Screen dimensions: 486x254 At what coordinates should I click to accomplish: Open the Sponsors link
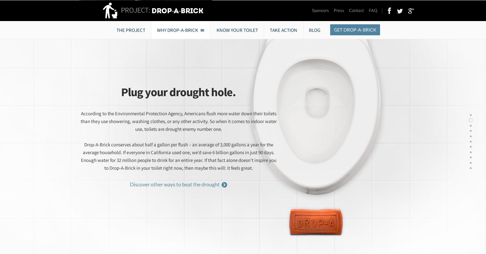320,11
